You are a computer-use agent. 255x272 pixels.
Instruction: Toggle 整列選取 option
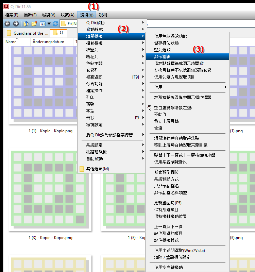(187, 50)
